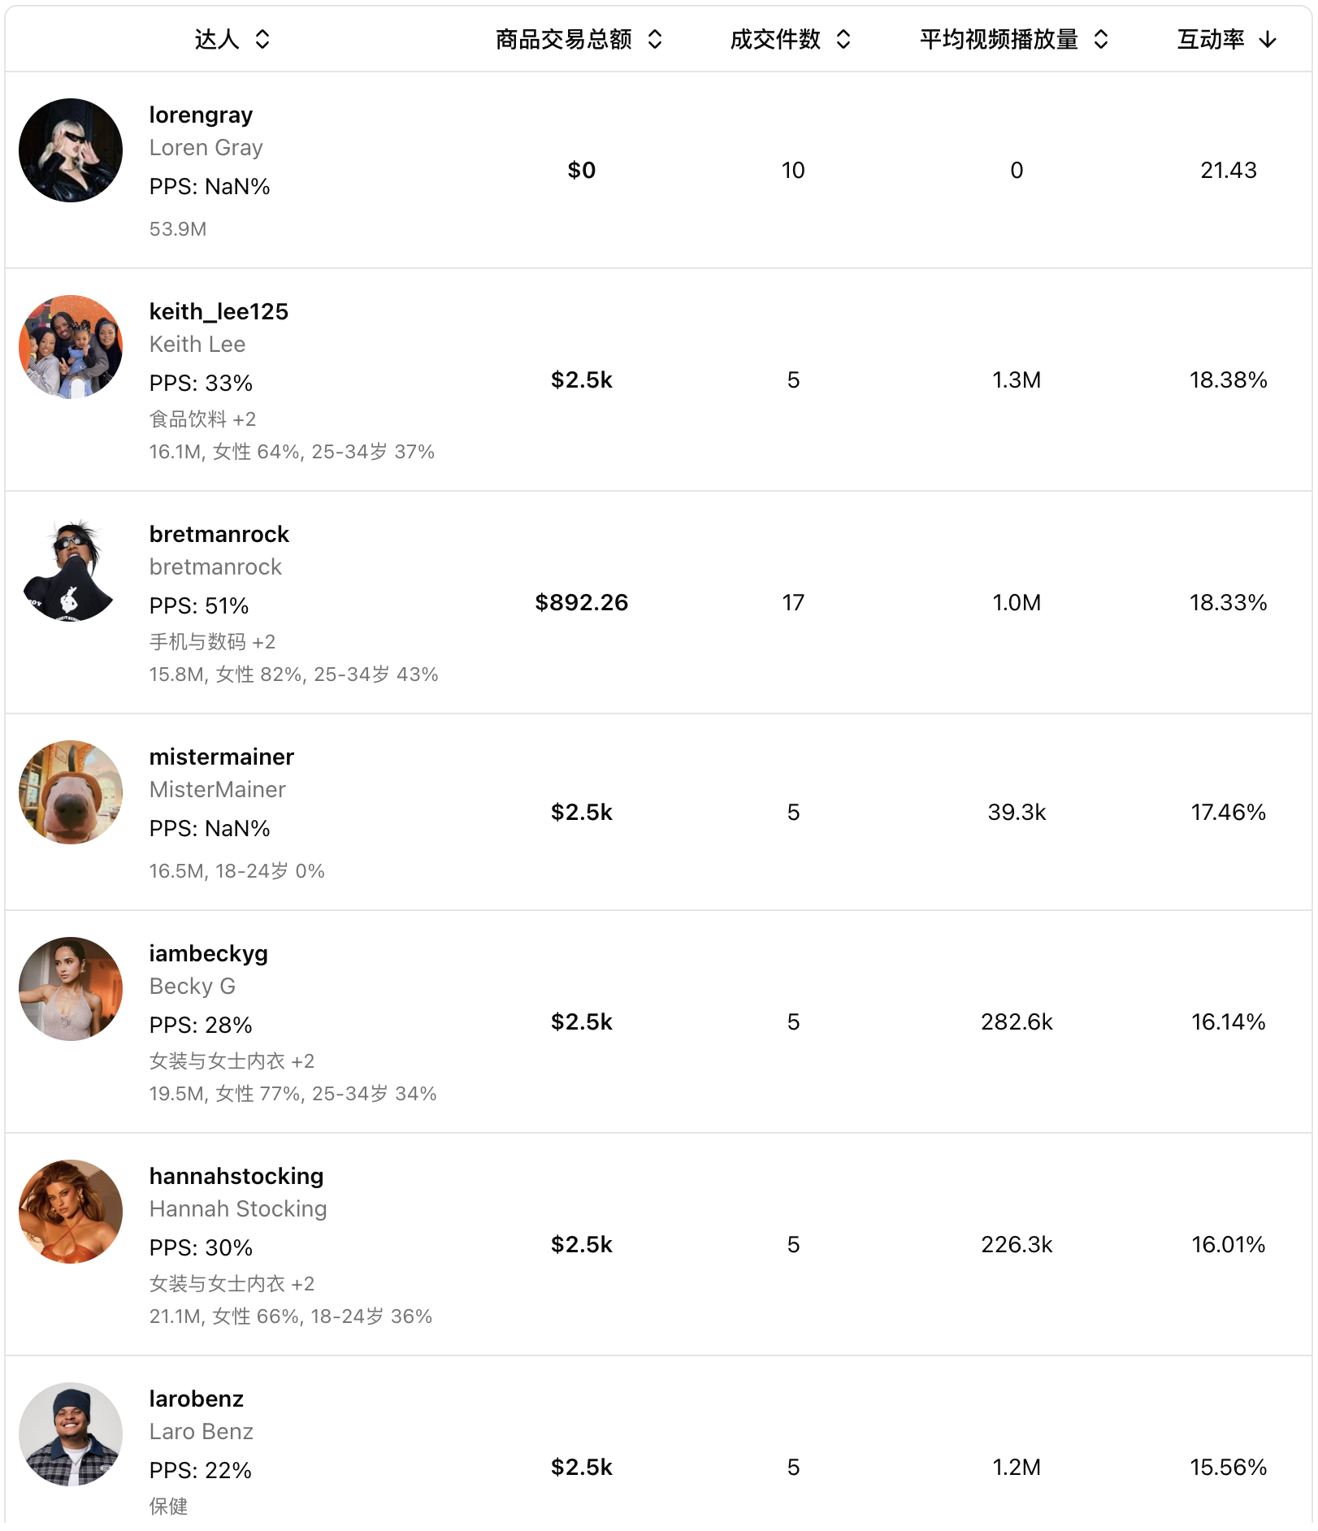Sort by 商品交易总额 using sort arrows

655,39
